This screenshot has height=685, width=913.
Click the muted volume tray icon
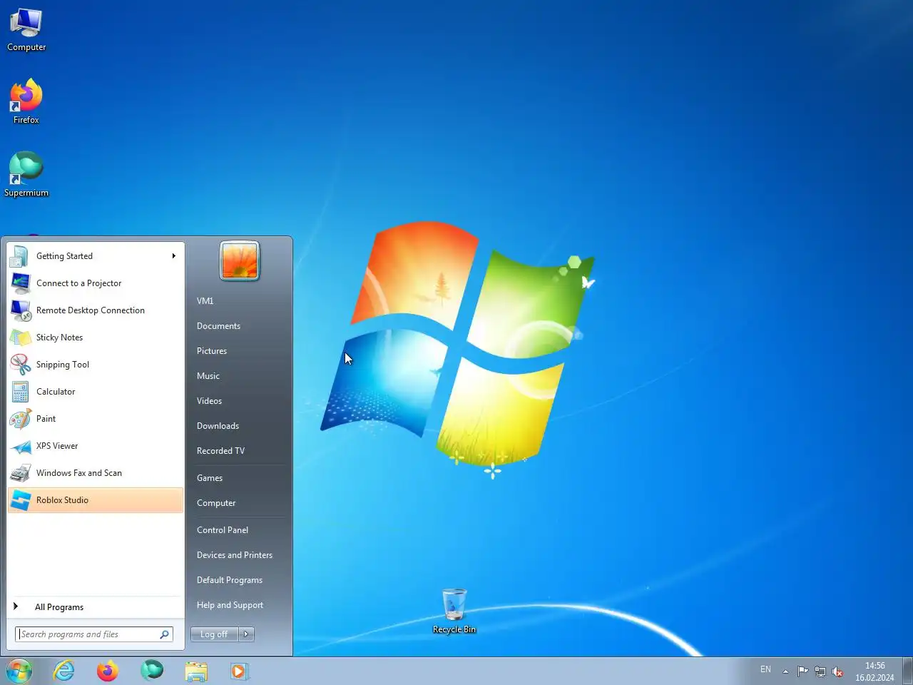pos(838,671)
